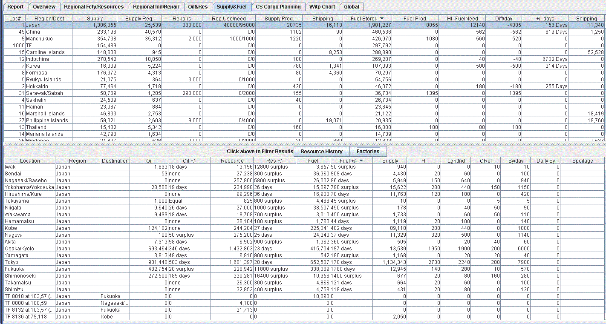Open the Witp Chart tab
Screen dimensions: 606x324
pyautogui.click(x=322, y=7)
